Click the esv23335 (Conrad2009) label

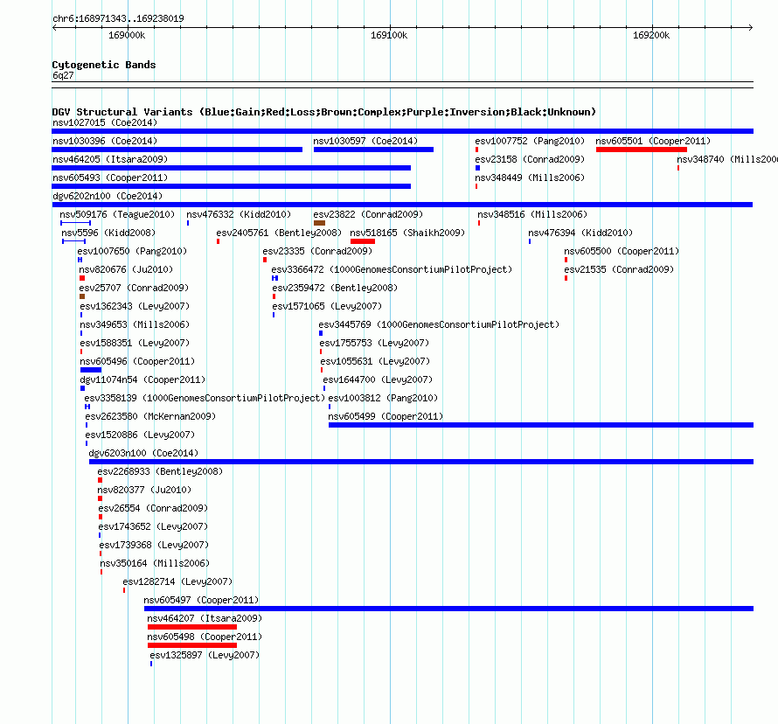click(x=317, y=251)
